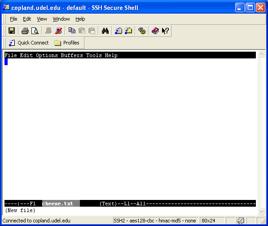Open the Window menu

(61, 19)
